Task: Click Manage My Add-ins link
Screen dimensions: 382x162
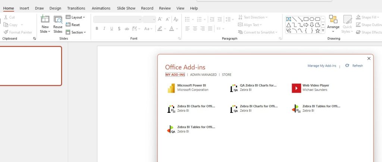Action: click(322, 66)
